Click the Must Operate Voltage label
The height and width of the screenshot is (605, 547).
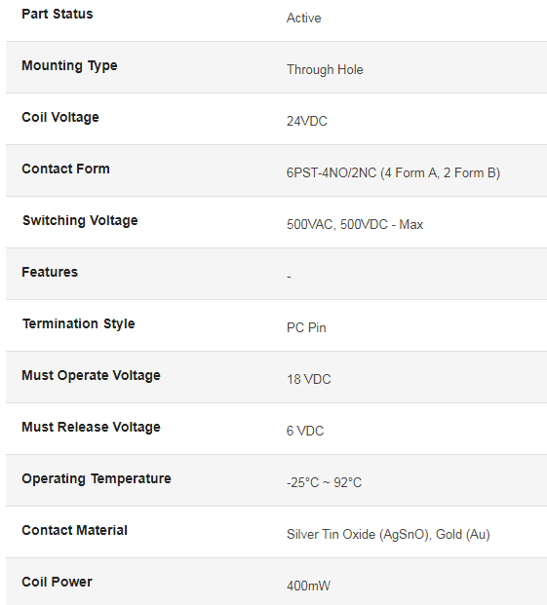click(x=91, y=375)
